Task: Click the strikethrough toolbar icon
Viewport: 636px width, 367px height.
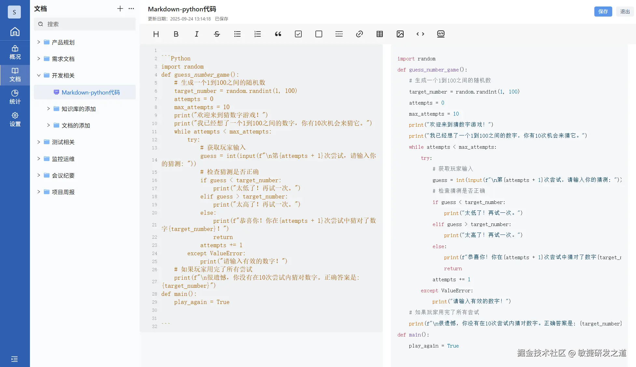Action: [x=217, y=34]
